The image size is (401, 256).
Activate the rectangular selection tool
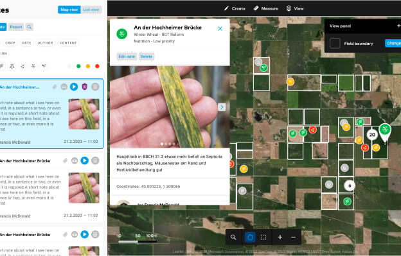pos(263,237)
